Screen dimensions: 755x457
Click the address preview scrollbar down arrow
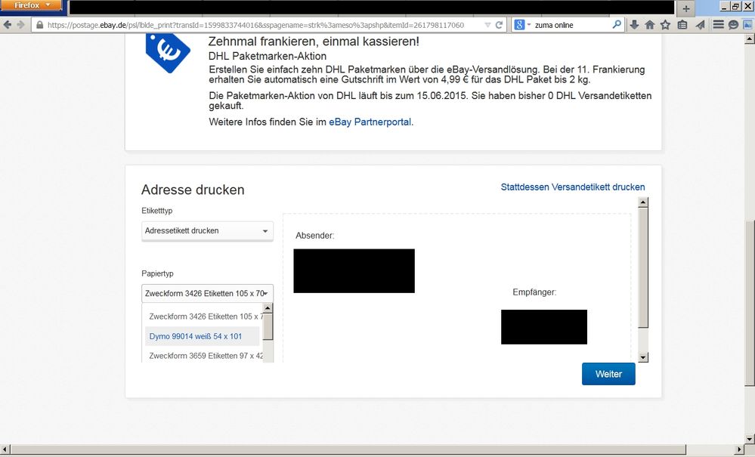pyautogui.click(x=643, y=357)
